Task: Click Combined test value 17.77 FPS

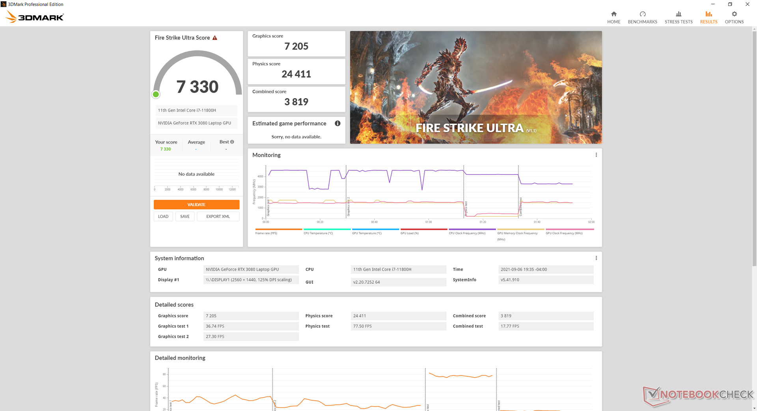Action: [x=546, y=326]
